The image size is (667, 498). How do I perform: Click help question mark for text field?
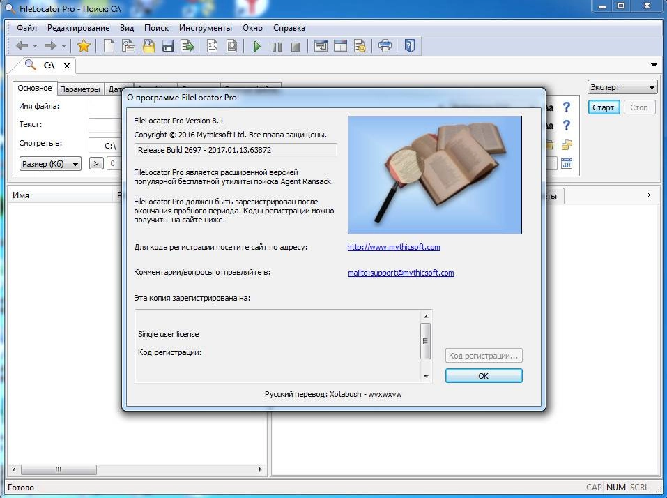coord(566,126)
